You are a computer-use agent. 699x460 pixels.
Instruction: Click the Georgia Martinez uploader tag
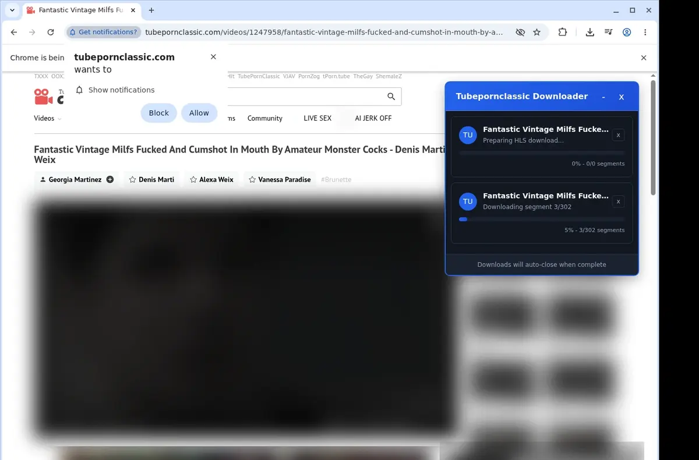[x=75, y=179]
